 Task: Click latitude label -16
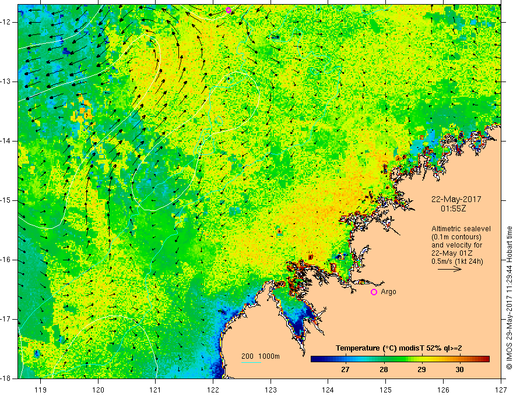[x=6, y=260]
